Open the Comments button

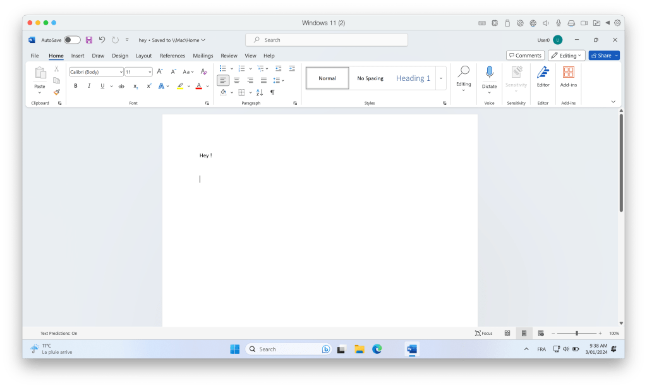coord(525,56)
